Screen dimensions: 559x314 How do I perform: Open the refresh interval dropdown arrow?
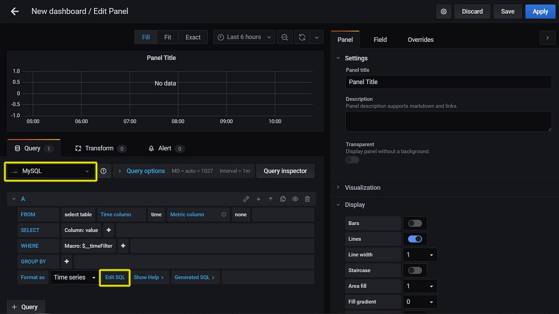point(317,37)
